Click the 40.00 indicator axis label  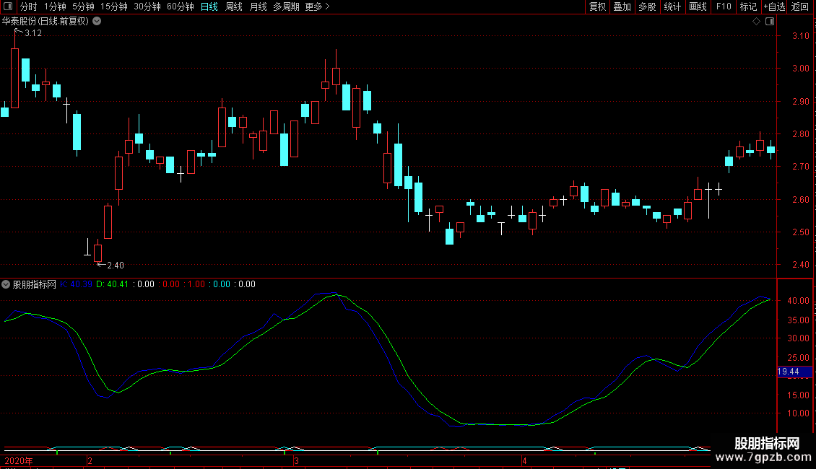(x=798, y=301)
